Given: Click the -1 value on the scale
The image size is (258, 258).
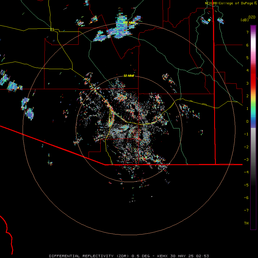Looking at the screenshot, I should tap(246, 134).
